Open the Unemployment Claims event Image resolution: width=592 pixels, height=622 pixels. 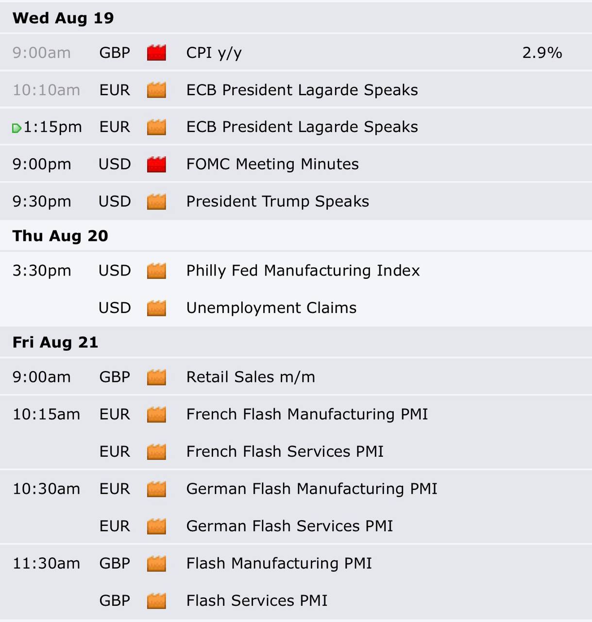(x=271, y=308)
